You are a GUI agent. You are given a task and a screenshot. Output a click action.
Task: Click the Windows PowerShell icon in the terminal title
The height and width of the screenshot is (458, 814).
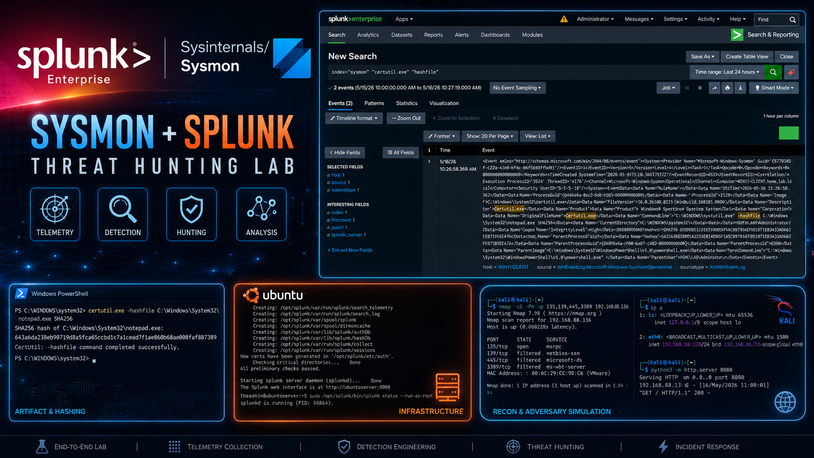tap(21, 293)
